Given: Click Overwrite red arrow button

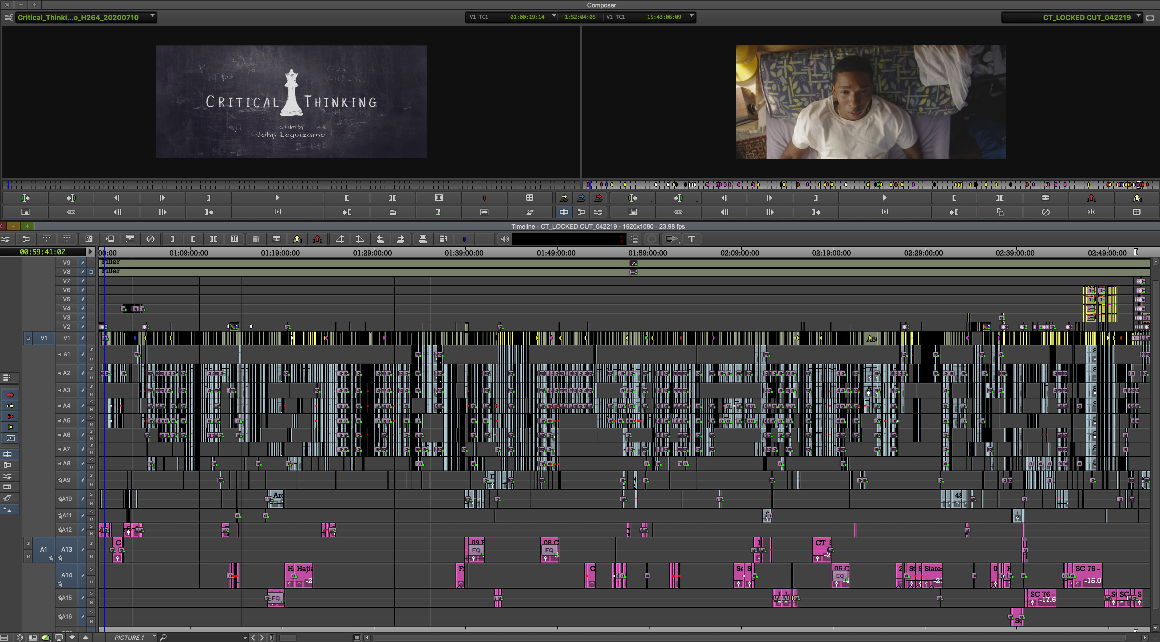Looking at the screenshot, I should 599,198.
